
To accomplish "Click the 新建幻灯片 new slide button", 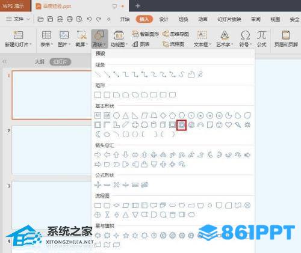I will coord(18,39).
